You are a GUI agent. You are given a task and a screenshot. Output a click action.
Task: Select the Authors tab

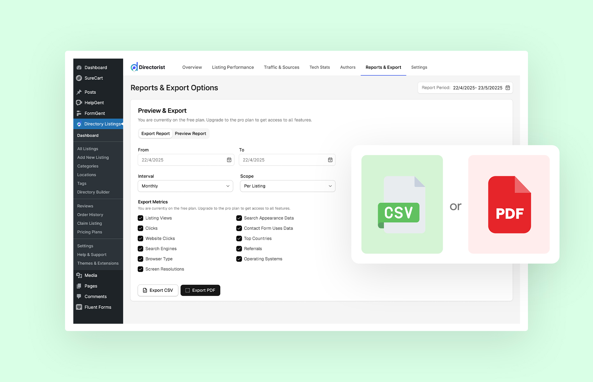tap(348, 67)
